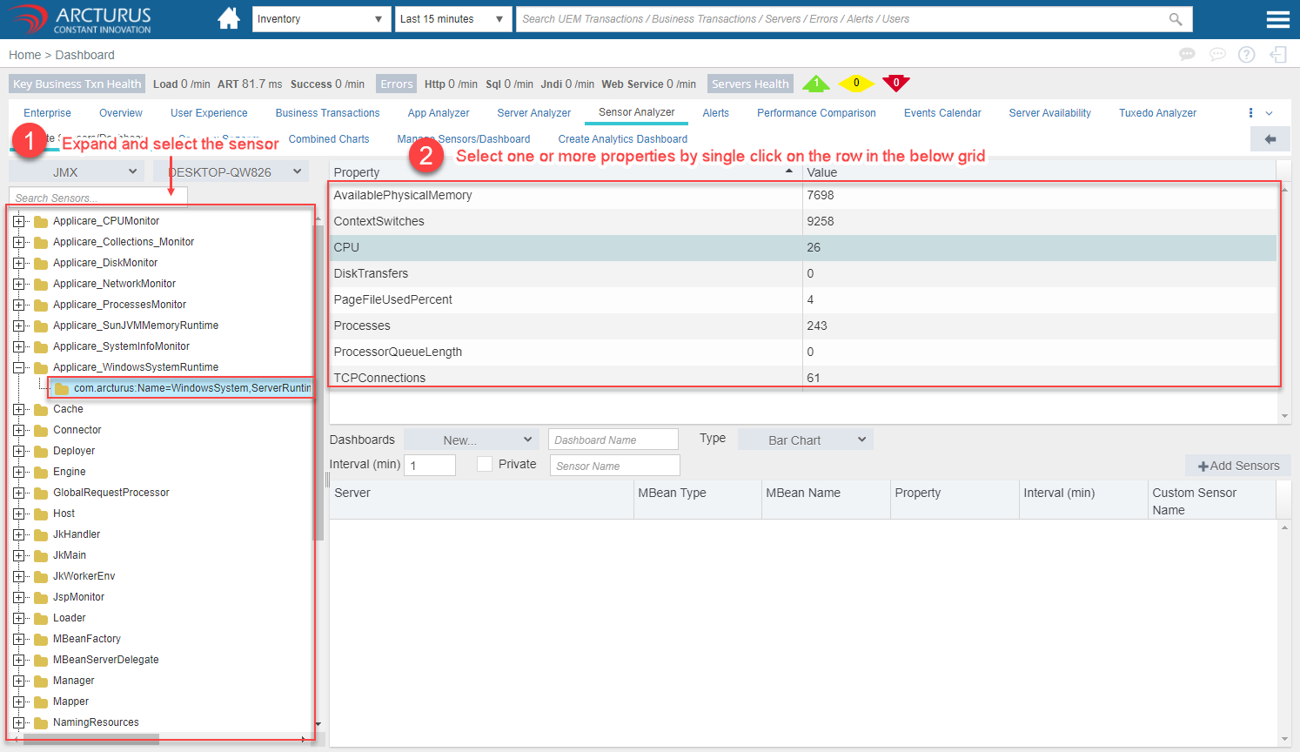Image resolution: width=1300 pixels, height=752 pixels.
Task: Switch to the Server Analyzer tab
Action: tap(533, 113)
